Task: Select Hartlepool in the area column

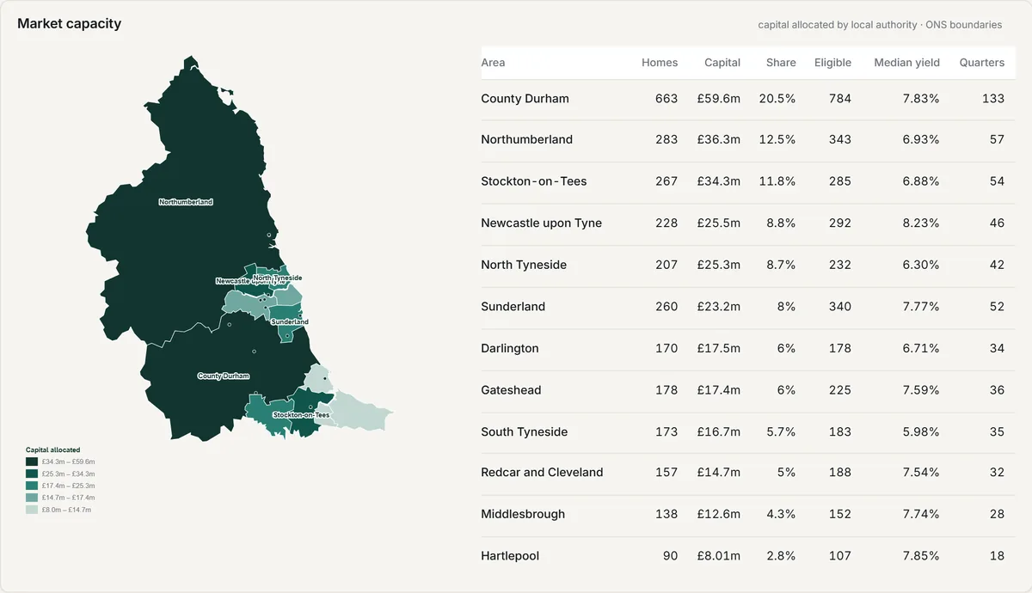Action: (510, 556)
